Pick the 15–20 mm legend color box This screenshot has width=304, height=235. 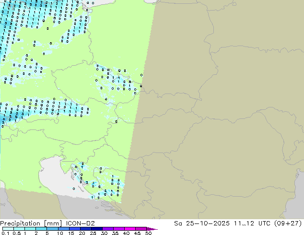pos(75,229)
